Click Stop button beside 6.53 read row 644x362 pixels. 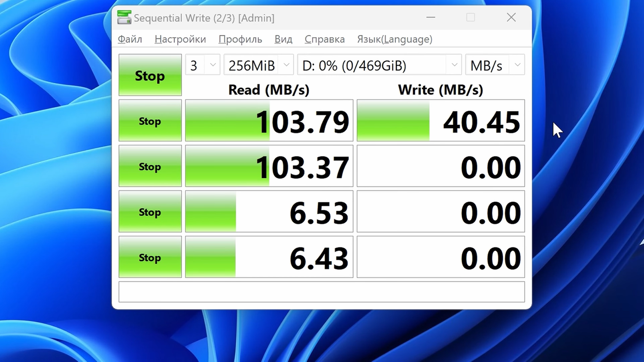coord(150,211)
